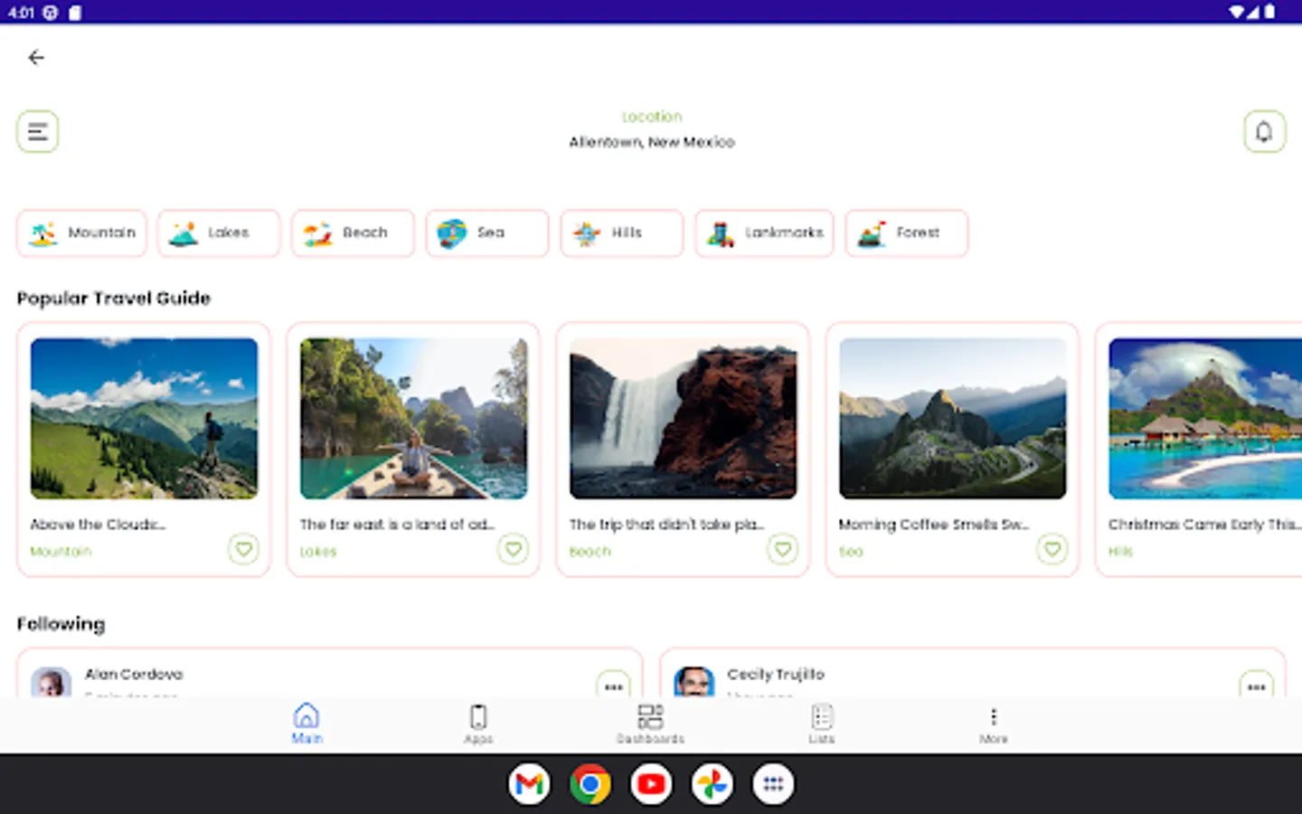1302x814 pixels.
Task: Open more options for Alan Cordova
Action: click(x=614, y=686)
